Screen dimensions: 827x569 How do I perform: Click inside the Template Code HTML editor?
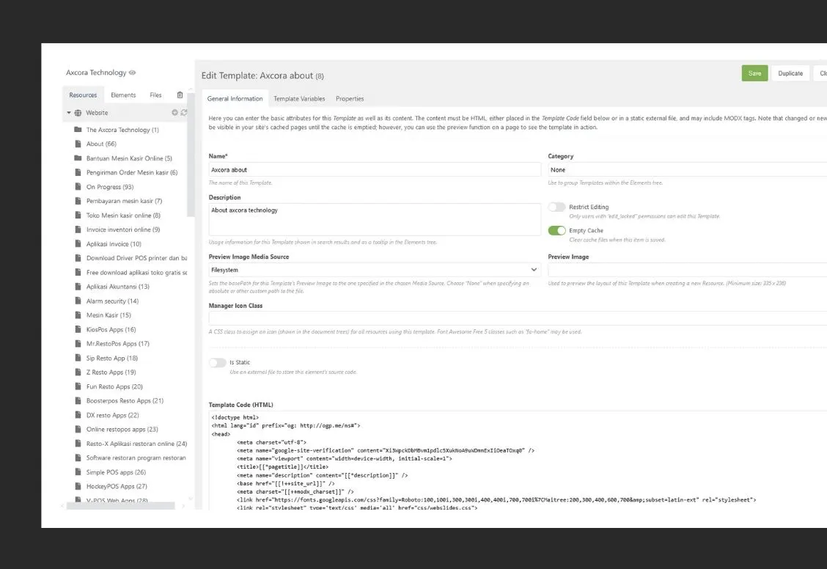point(518,461)
